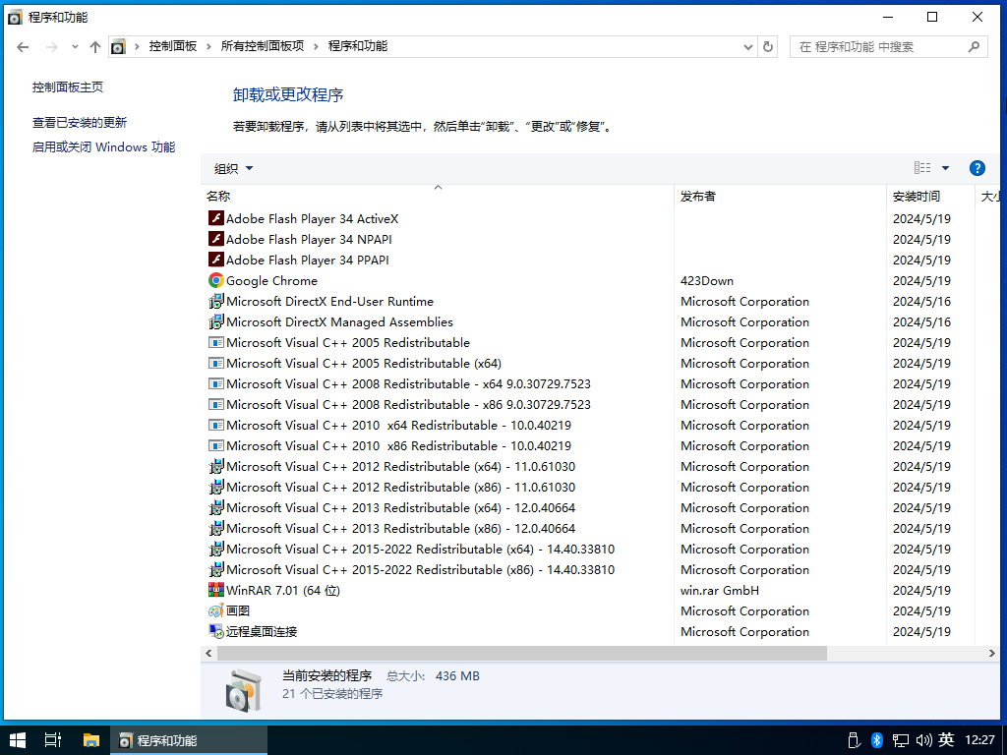Open File Explorer from the taskbar
Viewport: 1007px width, 755px height.
click(91, 740)
